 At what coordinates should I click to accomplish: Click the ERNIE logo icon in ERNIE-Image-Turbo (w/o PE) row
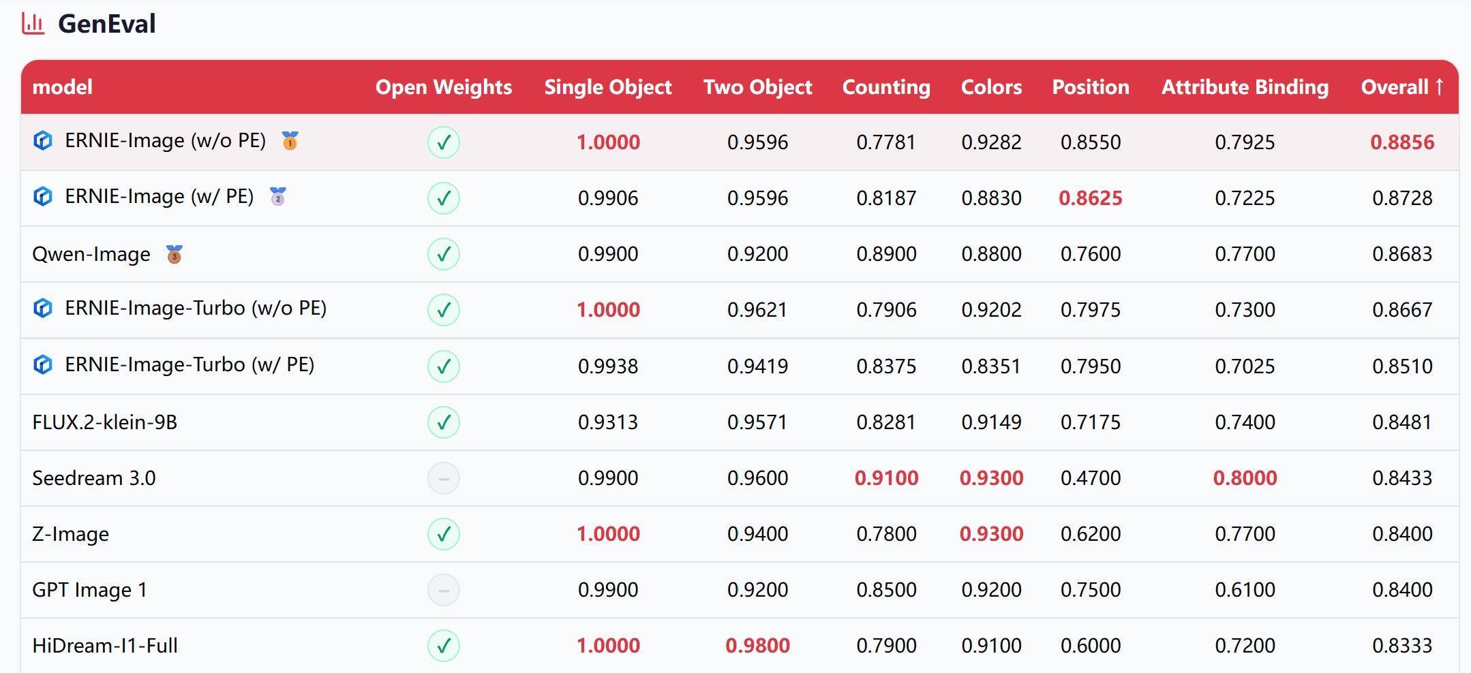click(43, 309)
